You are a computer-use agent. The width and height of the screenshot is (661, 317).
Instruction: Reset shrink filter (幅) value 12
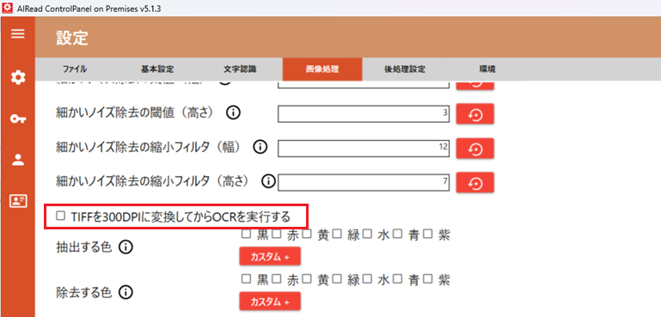click(475, 149)
